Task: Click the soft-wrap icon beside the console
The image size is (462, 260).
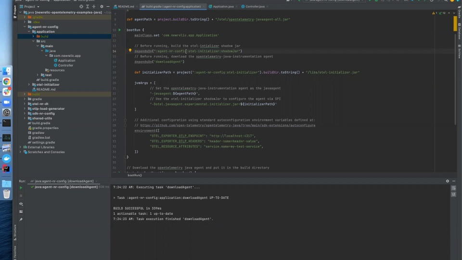Action: (453, 188)
